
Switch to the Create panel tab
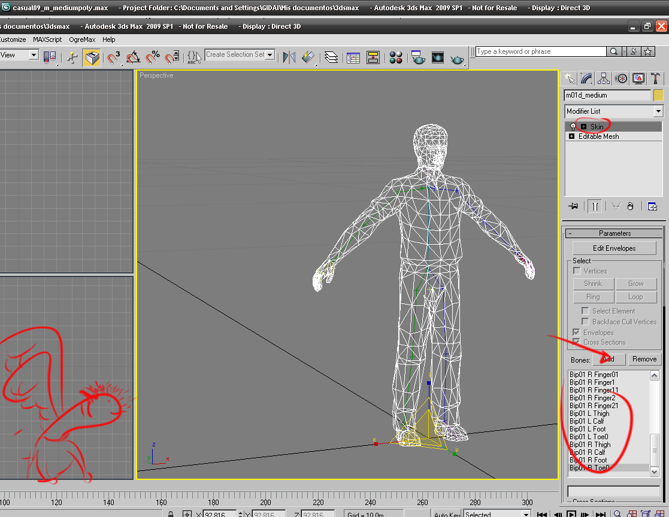point(569,78)
